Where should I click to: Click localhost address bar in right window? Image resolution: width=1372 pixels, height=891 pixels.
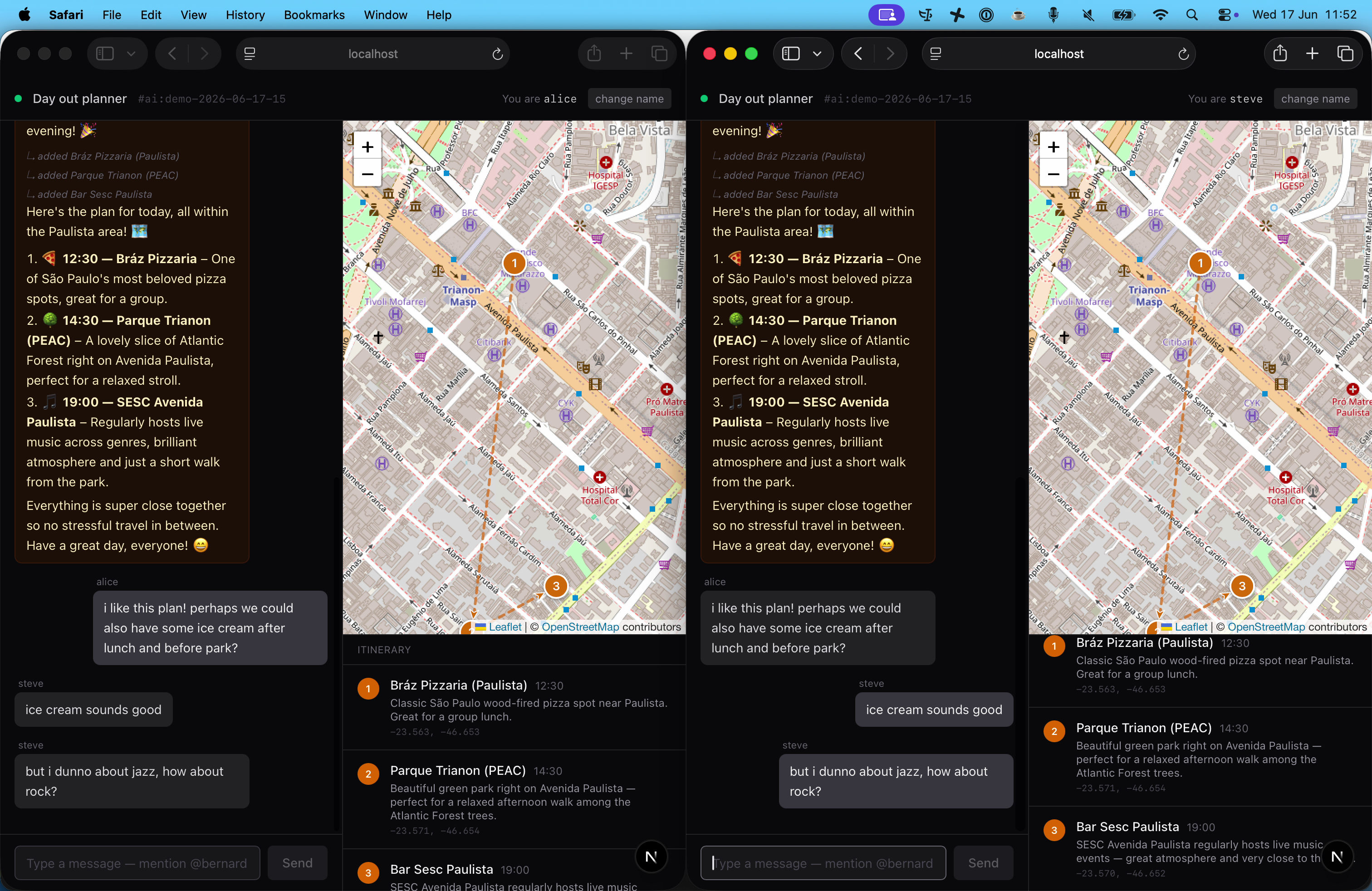(x=1058, y=54)
